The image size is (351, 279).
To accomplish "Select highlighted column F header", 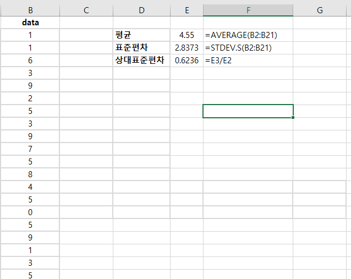I will [248, 10].
